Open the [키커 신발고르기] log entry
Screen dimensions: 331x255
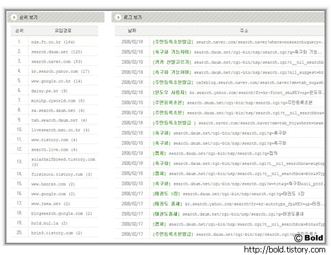pyautogui.click(x=238, y=62)
